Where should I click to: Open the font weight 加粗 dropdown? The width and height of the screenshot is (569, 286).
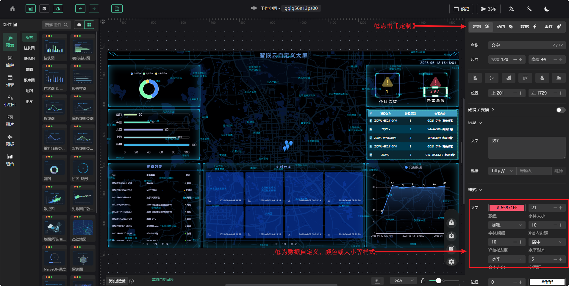[507, 225]
